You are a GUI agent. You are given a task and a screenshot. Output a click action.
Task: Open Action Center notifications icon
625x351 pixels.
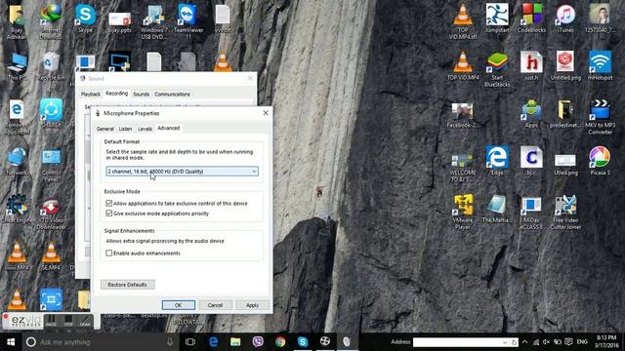[568, 342]
